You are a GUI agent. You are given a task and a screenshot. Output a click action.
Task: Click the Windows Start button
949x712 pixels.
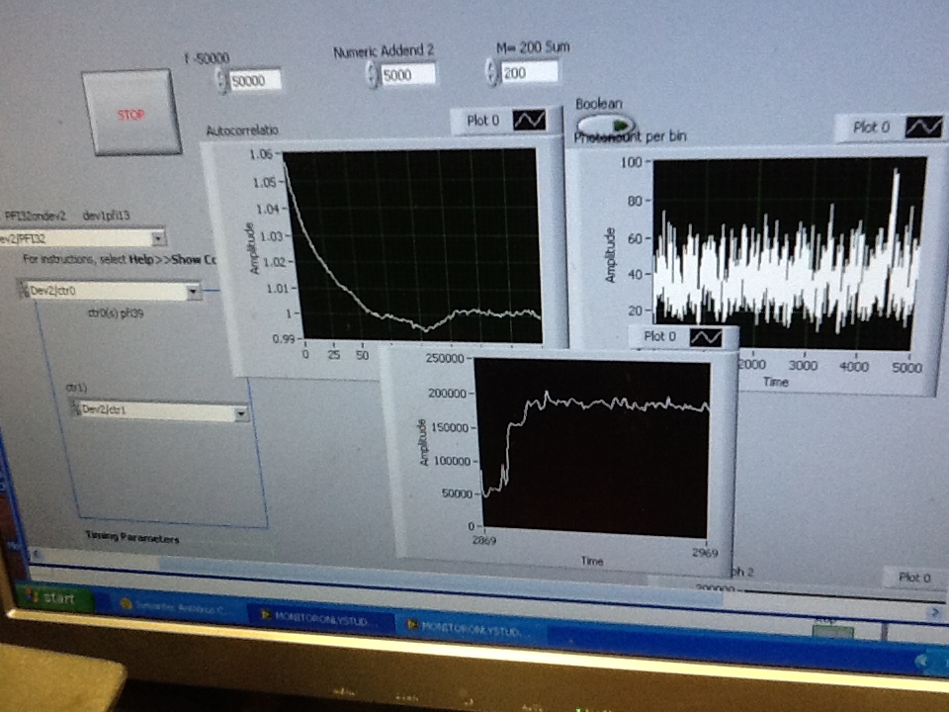(54, 598)
